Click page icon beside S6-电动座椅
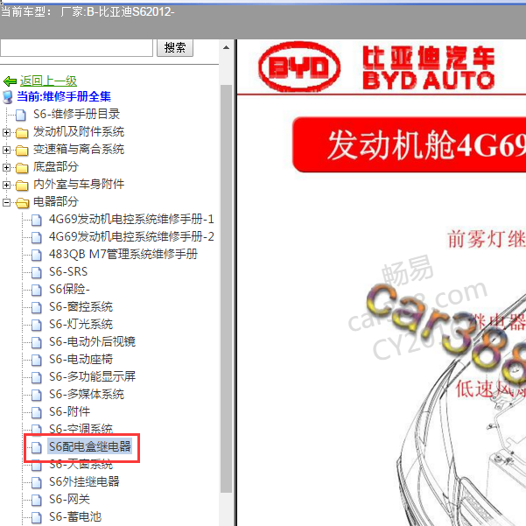 point(37,360)
